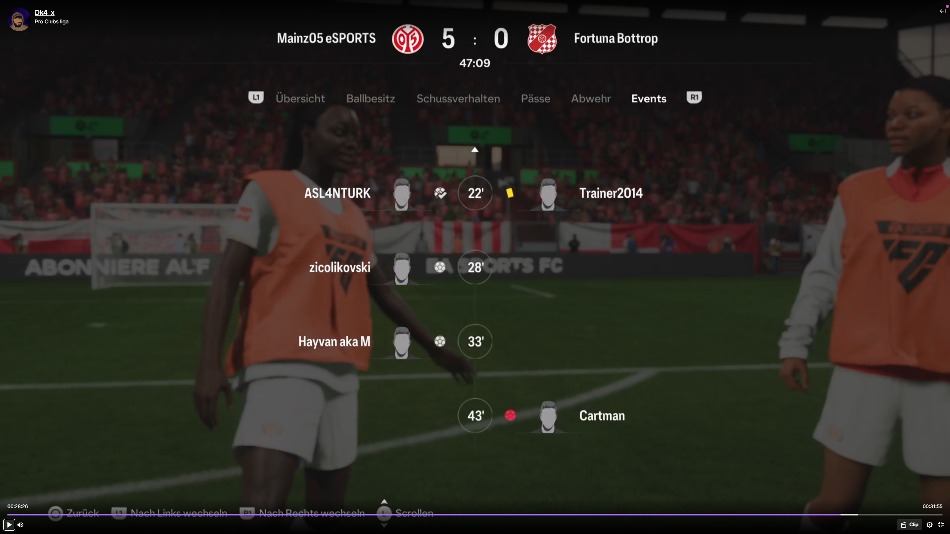The width and height of the screenshot is (950, 534).
Task: Click the goal ball icon next to zicolikovski
Action: tap(440, 267)
